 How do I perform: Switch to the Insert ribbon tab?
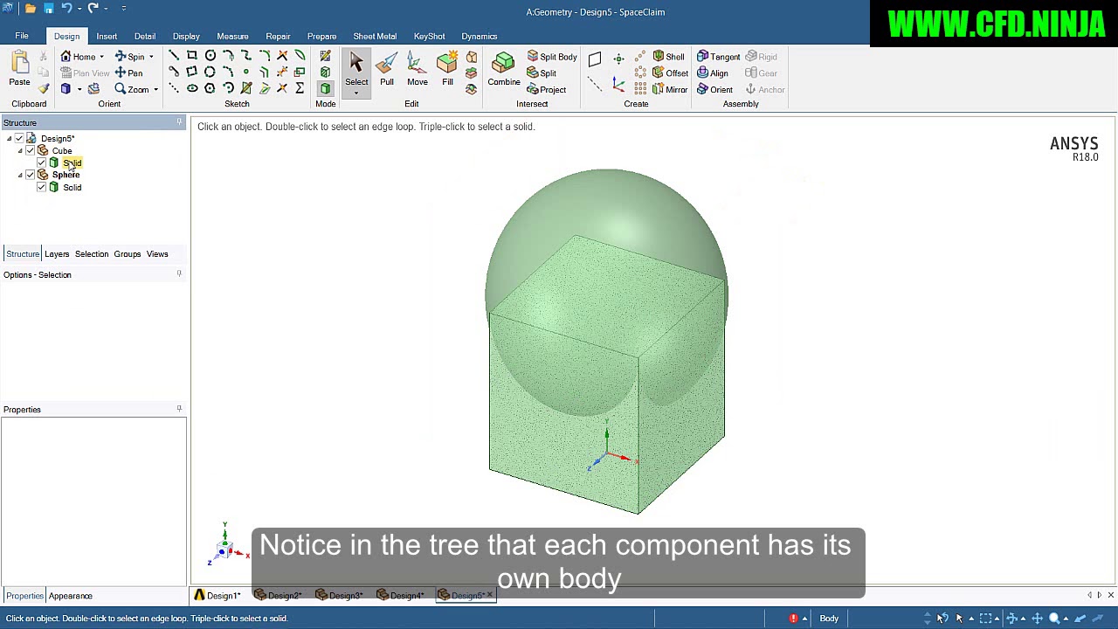pyautogui.click(x=107, y=37)
